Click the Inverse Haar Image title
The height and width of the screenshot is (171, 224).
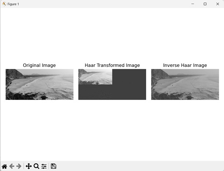pyautogui.click(x=185, y=65)
